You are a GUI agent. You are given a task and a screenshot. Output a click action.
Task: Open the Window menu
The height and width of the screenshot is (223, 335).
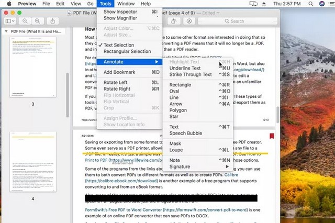[126, 4]
